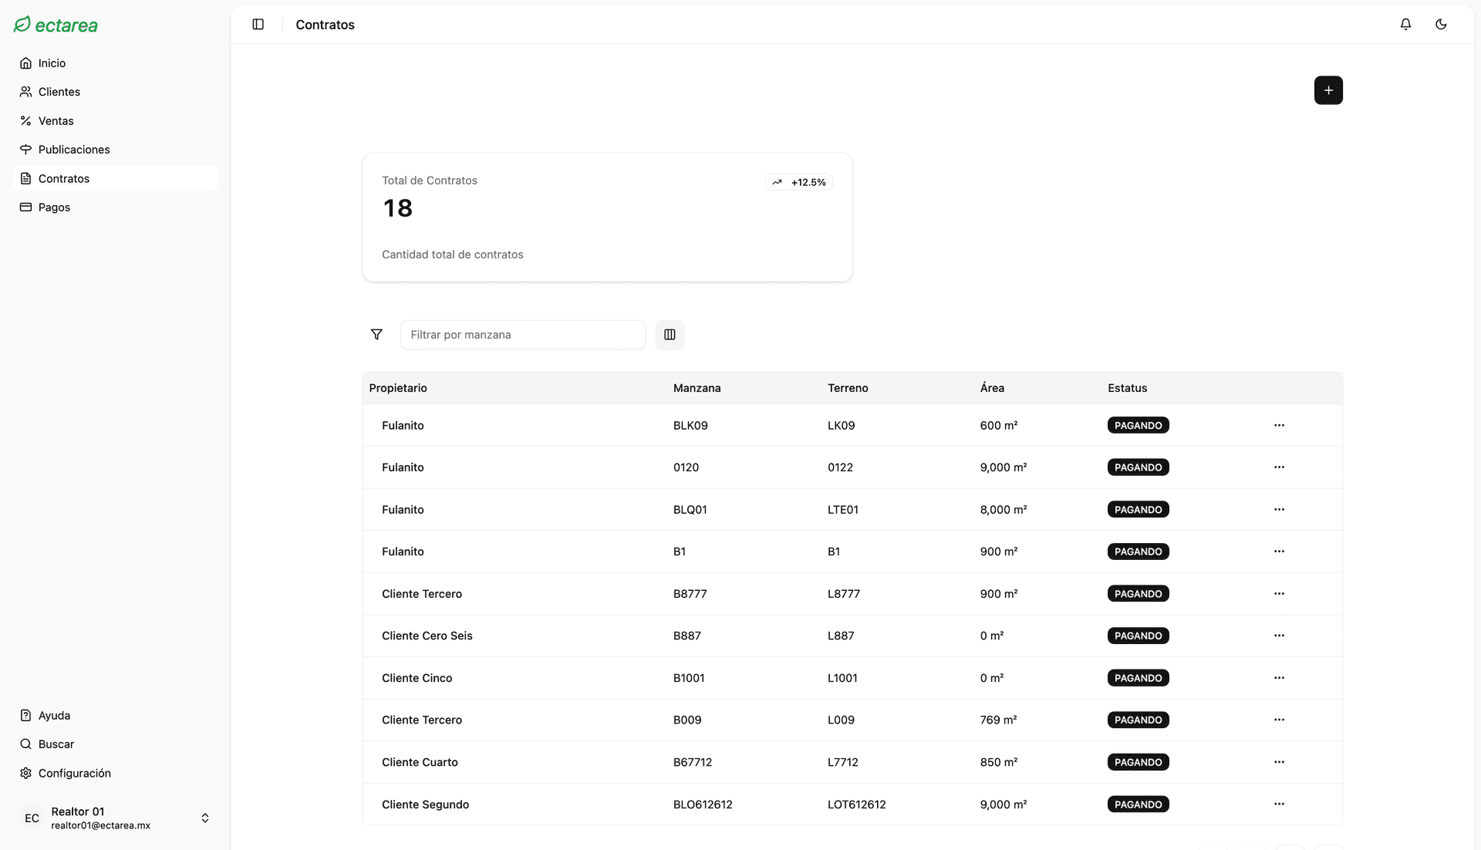Toggle the sidebar collapse control

click(x=258, y=24)
